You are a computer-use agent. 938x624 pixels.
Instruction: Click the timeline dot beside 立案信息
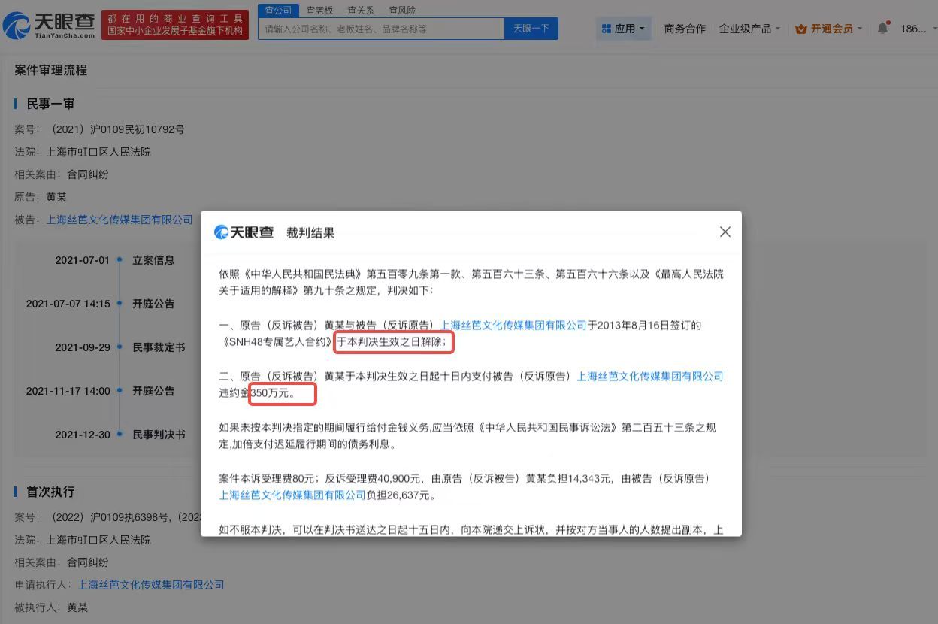click(120, 260)
